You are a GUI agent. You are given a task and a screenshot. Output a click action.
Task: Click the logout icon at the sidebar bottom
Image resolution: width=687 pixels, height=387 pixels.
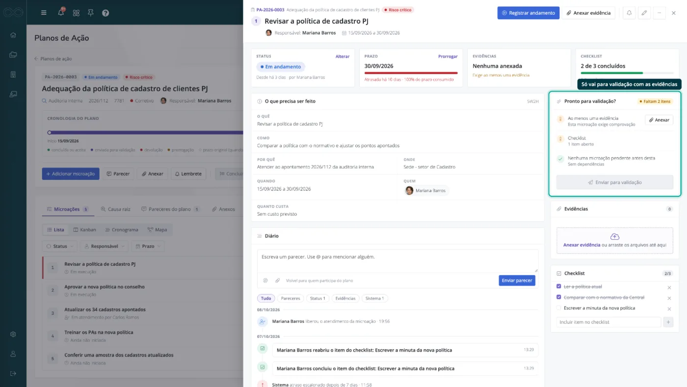click(13, 373)
